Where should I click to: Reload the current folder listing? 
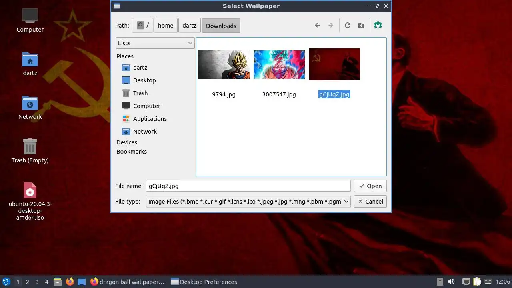tap(348, 26)
